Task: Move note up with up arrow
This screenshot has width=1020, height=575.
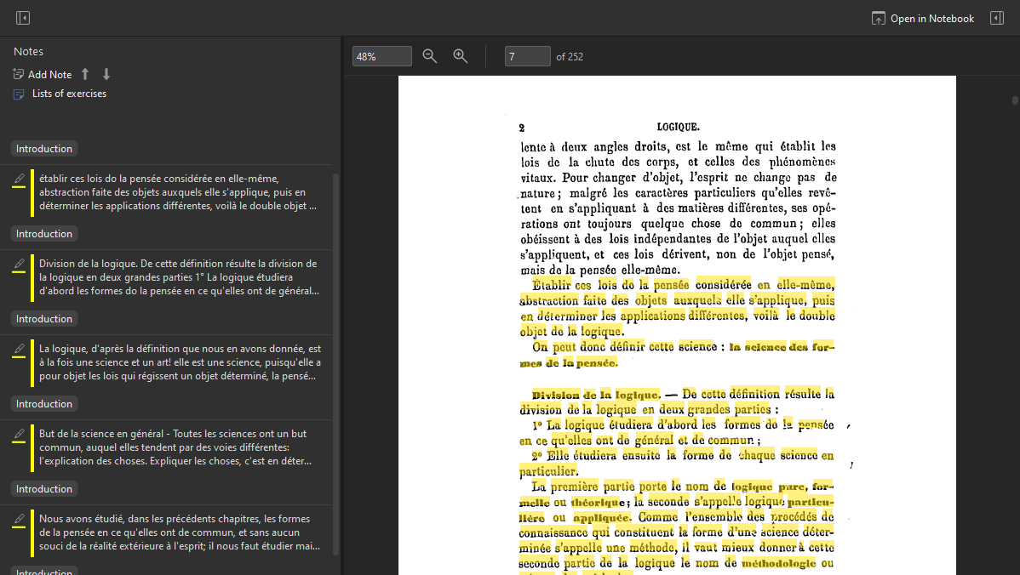Action: [x=85, y=75]
